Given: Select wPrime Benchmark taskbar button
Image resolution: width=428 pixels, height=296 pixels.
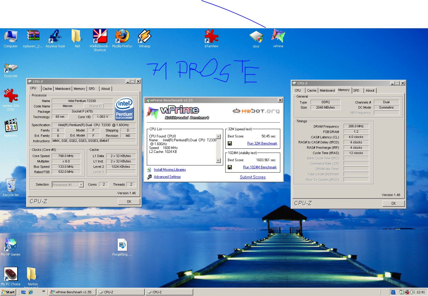Looking at the screenshot, I should pyautogui.click(x=72, y=292).
